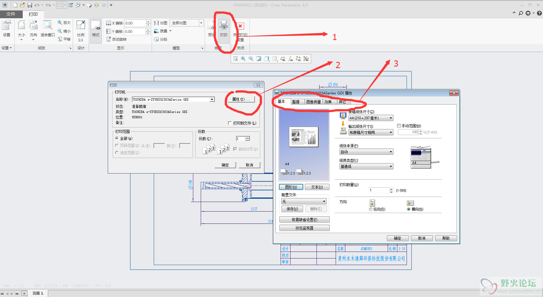This screenshot has width=543, height=297.
Task: Click the 图形 graphic preview button
Action: click(x=291, y=187)
